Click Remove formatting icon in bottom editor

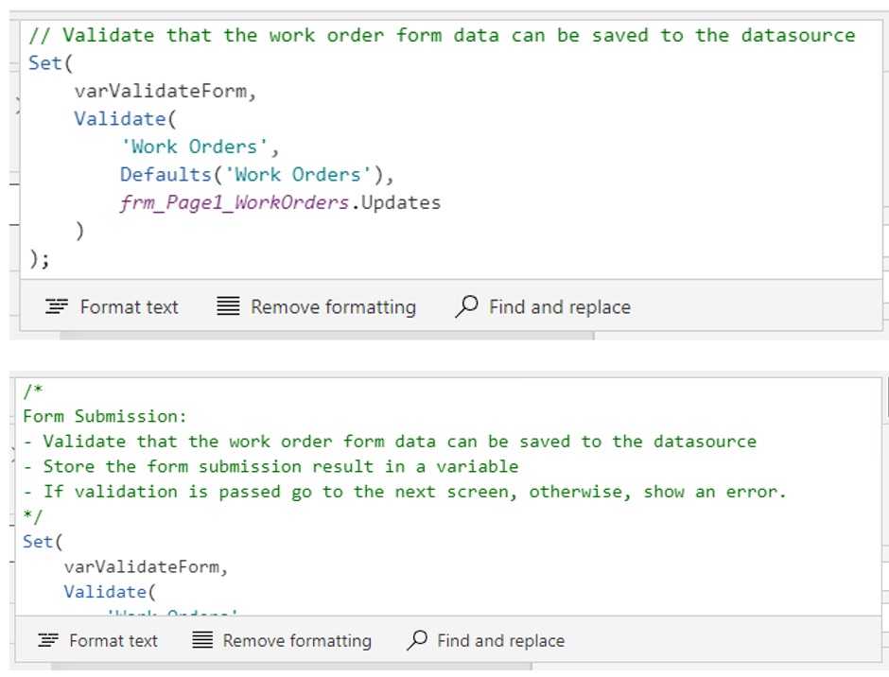(x=202, y=640)
